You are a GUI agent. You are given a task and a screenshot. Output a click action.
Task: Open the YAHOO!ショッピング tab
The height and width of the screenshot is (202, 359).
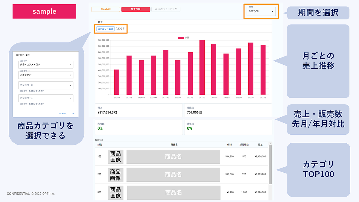[x=166, y=9]
